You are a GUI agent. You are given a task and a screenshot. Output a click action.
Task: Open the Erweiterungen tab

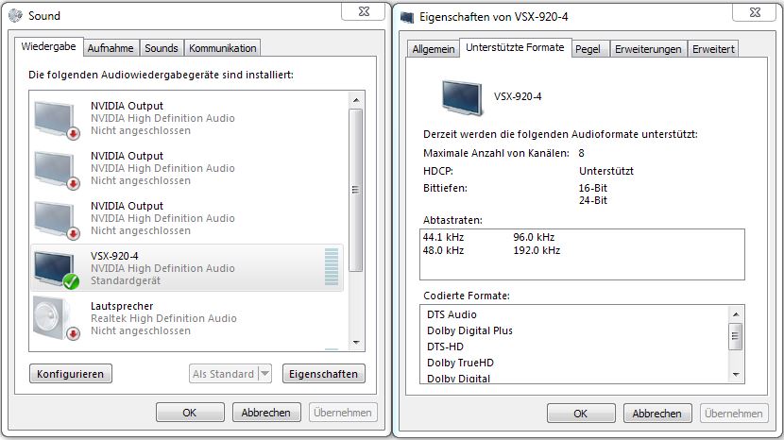point(648,49)
